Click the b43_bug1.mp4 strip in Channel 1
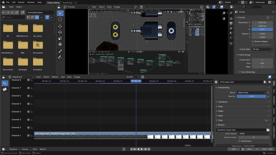This screenshot has height=155, width=276. pos(123,136)
